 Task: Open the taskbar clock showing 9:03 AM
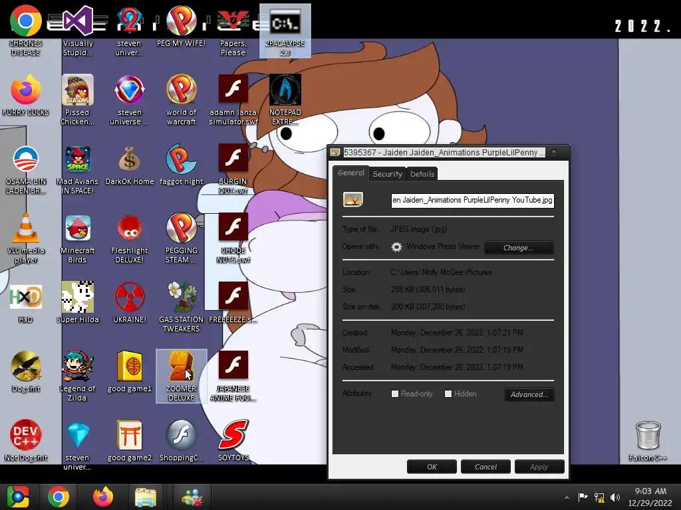650,497
